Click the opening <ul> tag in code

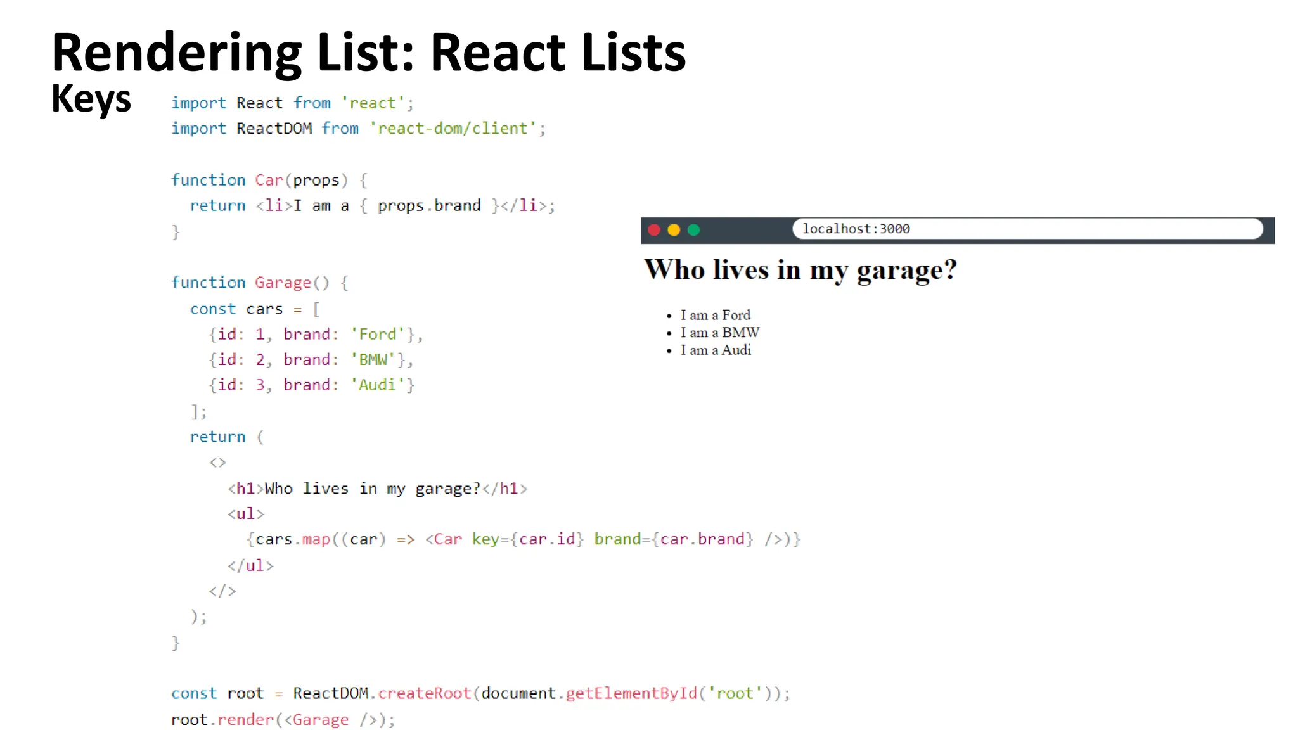point(246,514)
